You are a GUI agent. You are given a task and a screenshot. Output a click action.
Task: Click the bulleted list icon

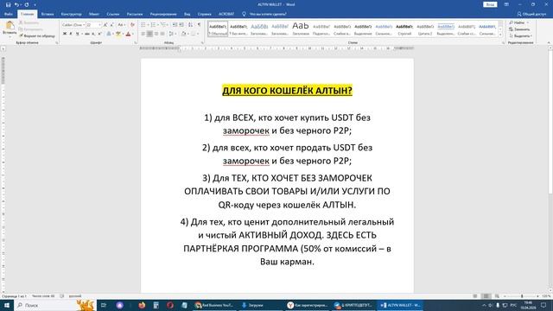pyautogui.click(x=143, y=25)
